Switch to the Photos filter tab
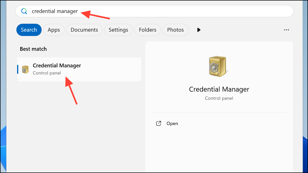The width and height of the screenshot is (308, 173). (x=175, y=30)
